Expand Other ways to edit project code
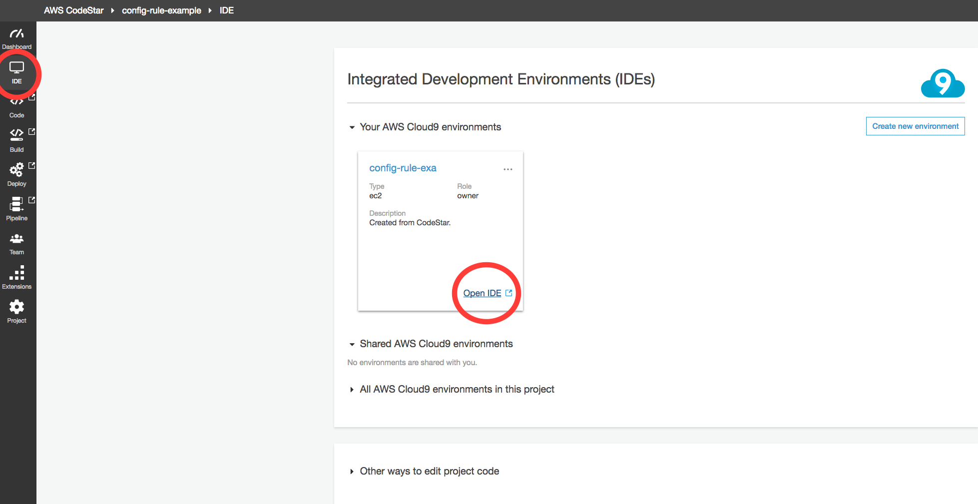The image size is (978, 504). (x=352, y=472)
